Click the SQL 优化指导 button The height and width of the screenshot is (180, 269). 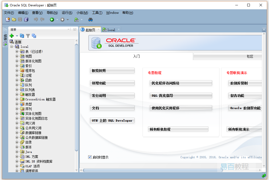coord(181,96)
